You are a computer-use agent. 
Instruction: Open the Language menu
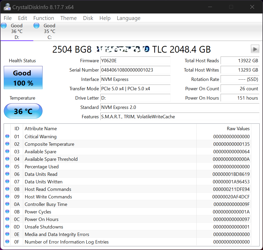(x=129, y=18)
